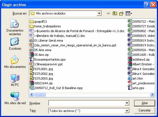
Task: Click the Abrir button
Action: [x=145, y=103]
